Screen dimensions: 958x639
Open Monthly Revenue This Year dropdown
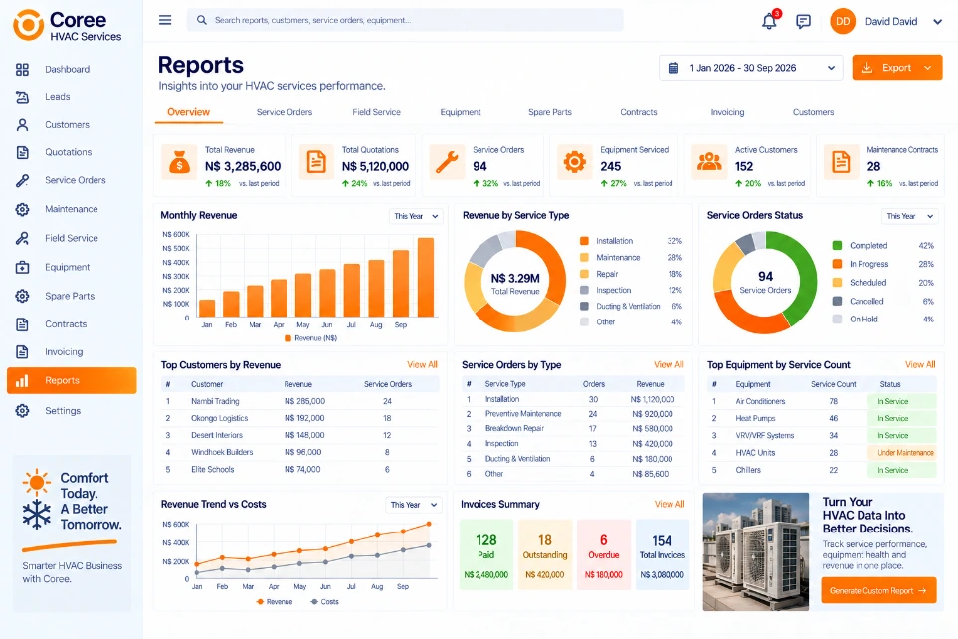[416, 216]
